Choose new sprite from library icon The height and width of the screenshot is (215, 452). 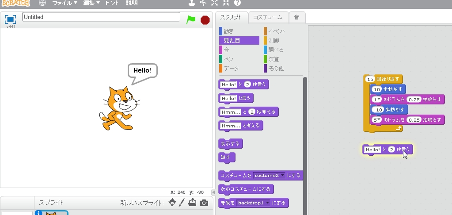[x=172, y=202]
